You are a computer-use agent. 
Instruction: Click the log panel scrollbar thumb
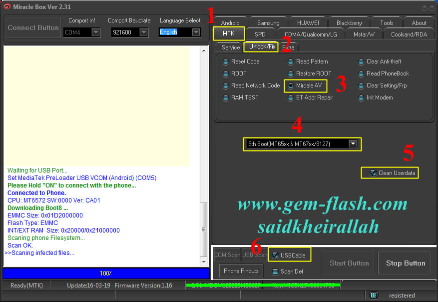click(x=204, y=229)
